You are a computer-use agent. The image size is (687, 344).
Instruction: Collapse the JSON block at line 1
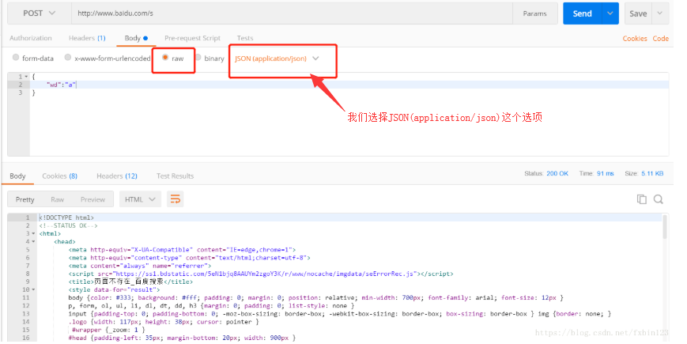pos(26,77)
